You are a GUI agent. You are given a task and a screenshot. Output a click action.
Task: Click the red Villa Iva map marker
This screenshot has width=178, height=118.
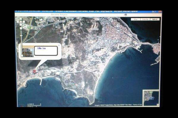(x=34, y=72)
